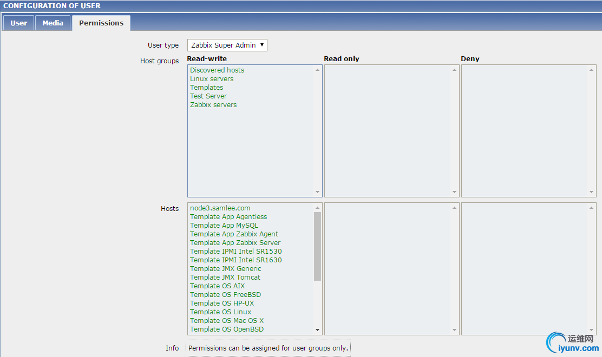The width and height of the screenshot is (602, 357).
Task: Select Templates host group
Action: [x=206, y=88]
